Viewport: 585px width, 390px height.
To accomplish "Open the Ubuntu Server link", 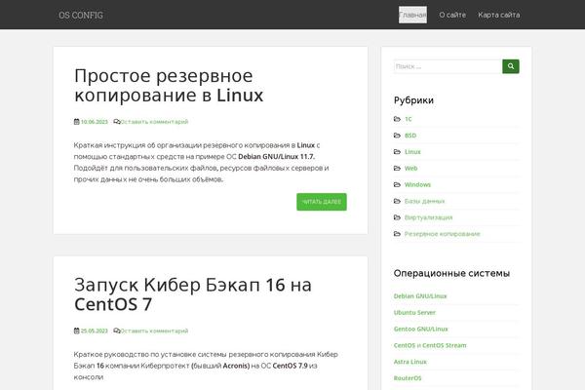I will click(414, 312).
